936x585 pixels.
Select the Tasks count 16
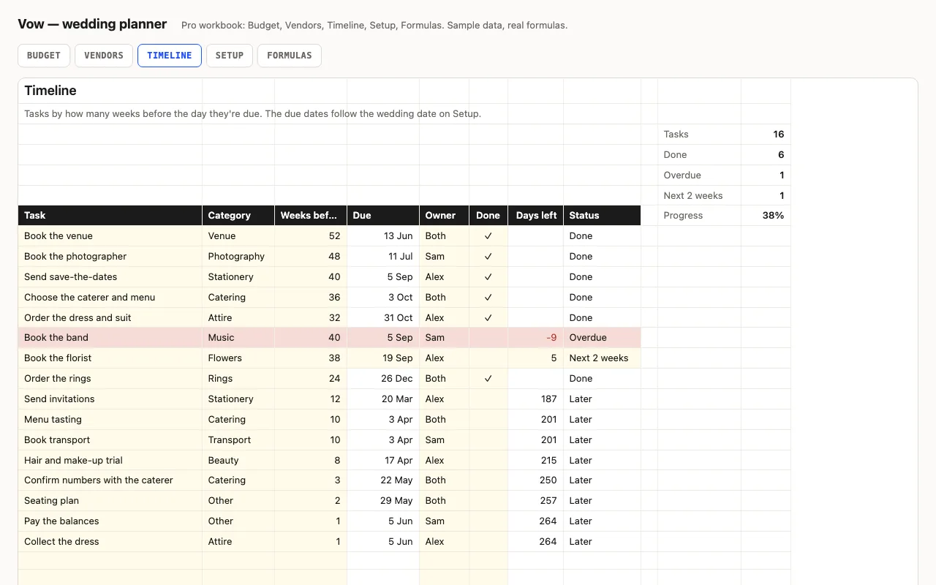pos(766,135)
